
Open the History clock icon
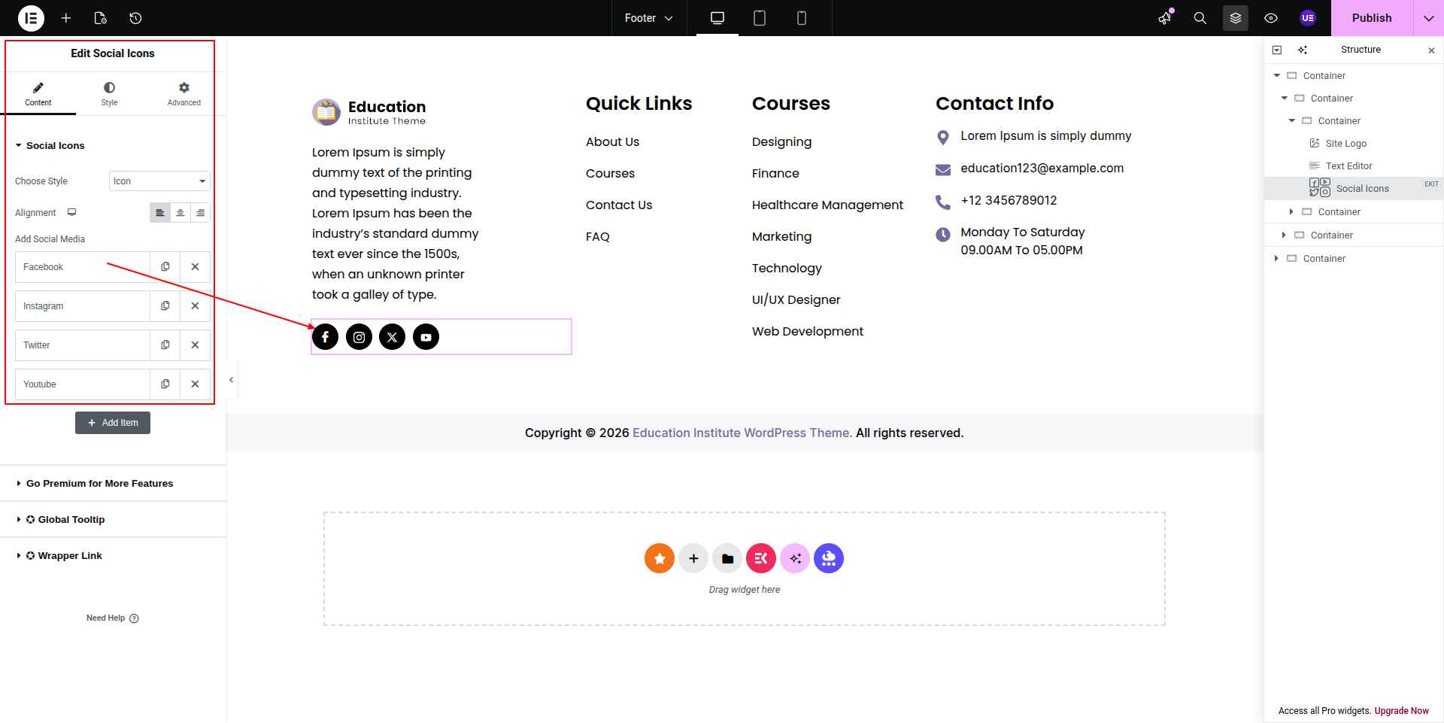pyautogui.click(x=135, y=18)
